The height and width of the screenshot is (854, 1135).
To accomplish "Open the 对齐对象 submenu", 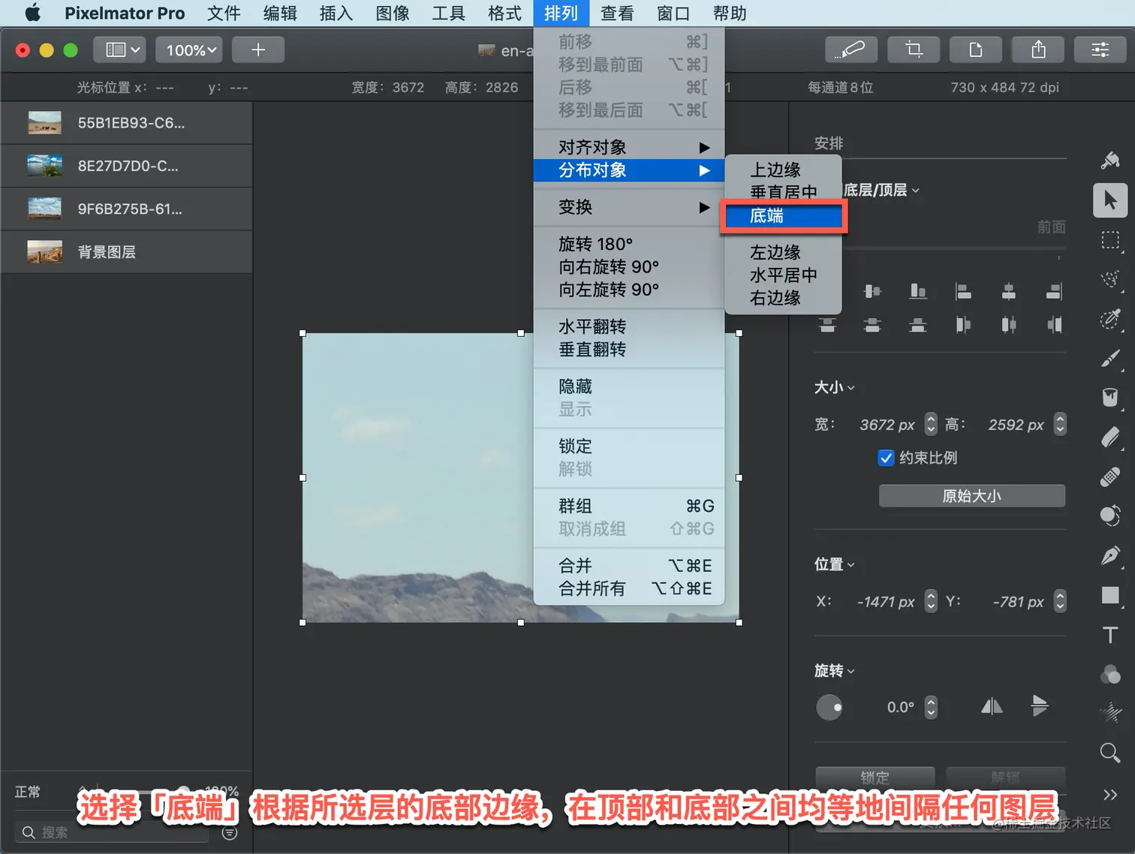I will pos(629,147).
